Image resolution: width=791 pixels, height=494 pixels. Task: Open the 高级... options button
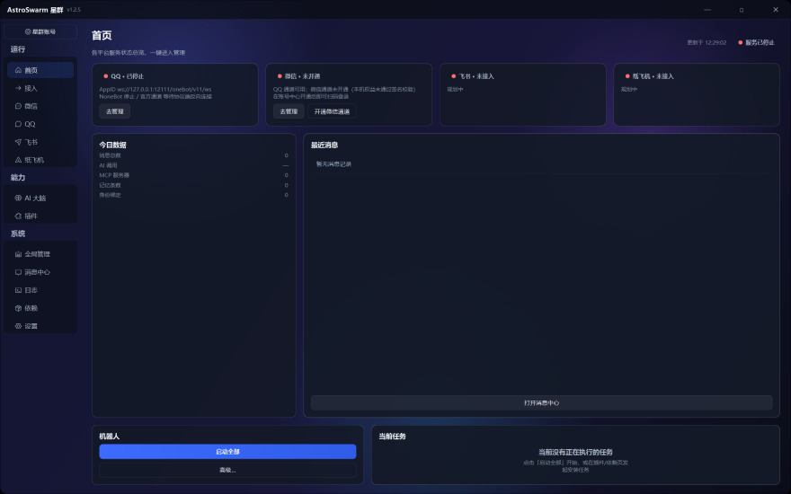click(x=227, y=470)
